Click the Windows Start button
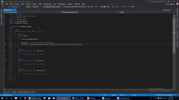This screenshot has width=179, height=100. (2, 98)
